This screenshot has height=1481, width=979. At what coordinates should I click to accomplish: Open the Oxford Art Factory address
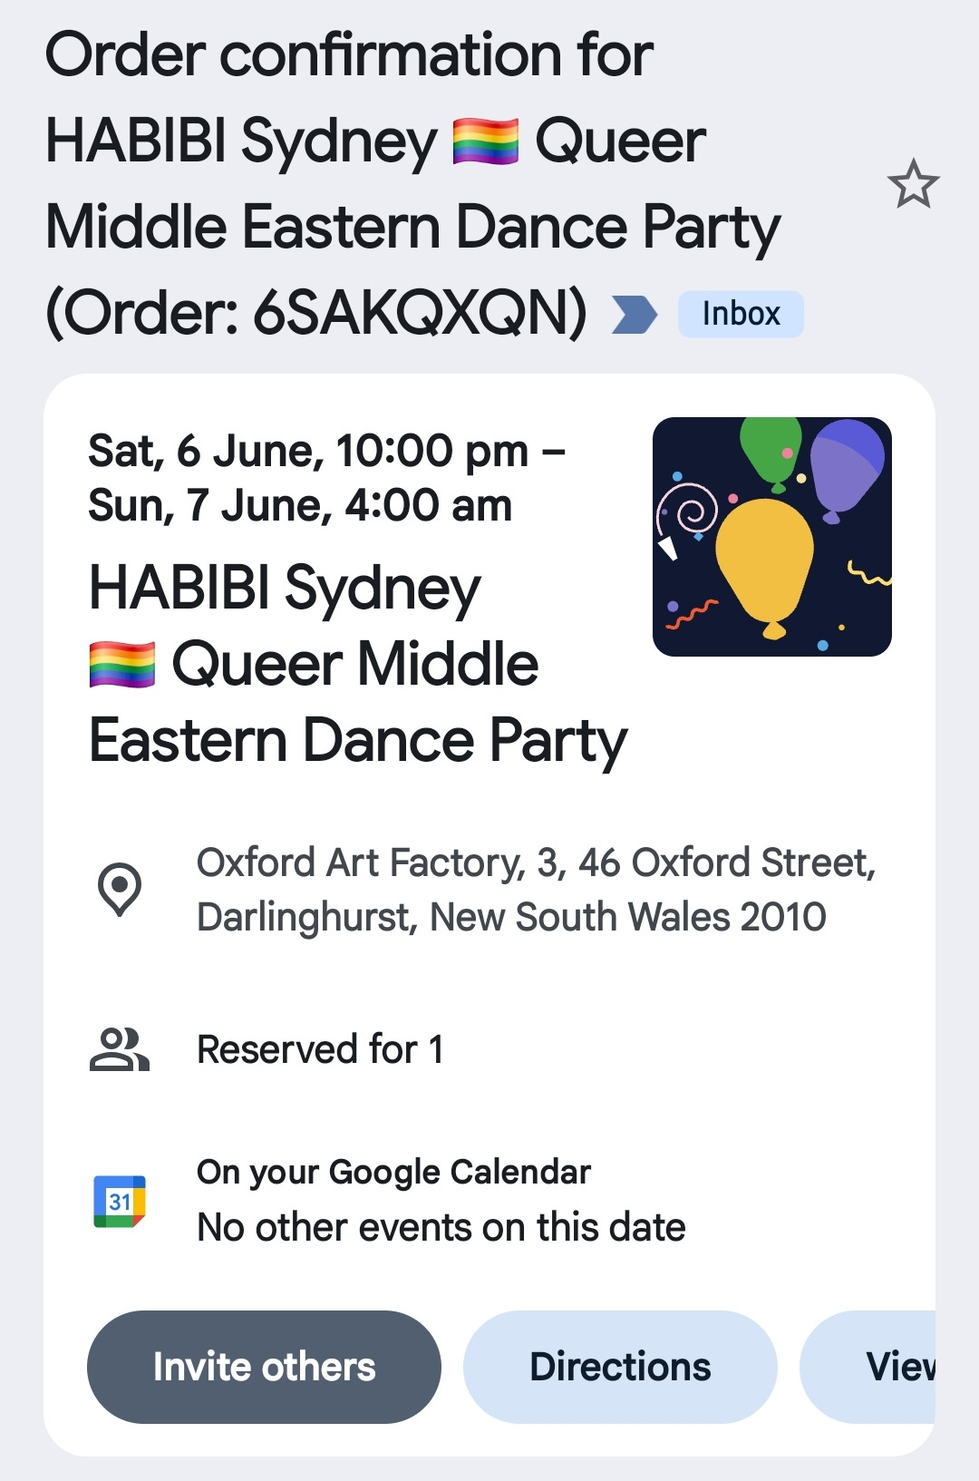coord(537,890)
